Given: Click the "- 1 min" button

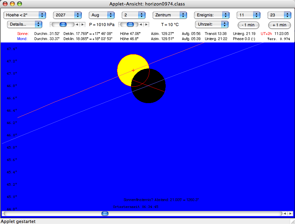Looking at the screenshot, I should click(x=248, y=25).
